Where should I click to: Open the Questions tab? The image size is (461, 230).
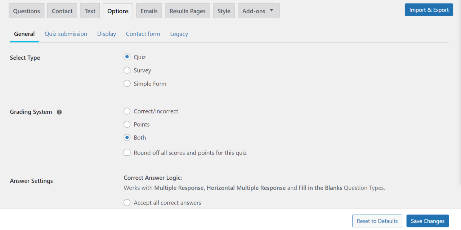tap(27, 11)
